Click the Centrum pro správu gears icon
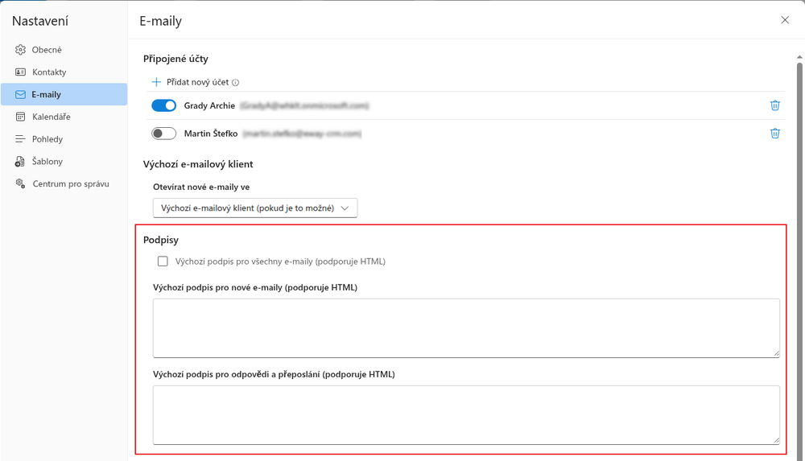Image resolution: width=805 pixels, height=461 pixels. click(x=20, y=183)
